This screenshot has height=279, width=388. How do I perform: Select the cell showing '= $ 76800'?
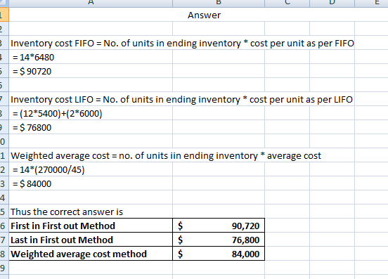pyautogui.click(x=91, y=127)
